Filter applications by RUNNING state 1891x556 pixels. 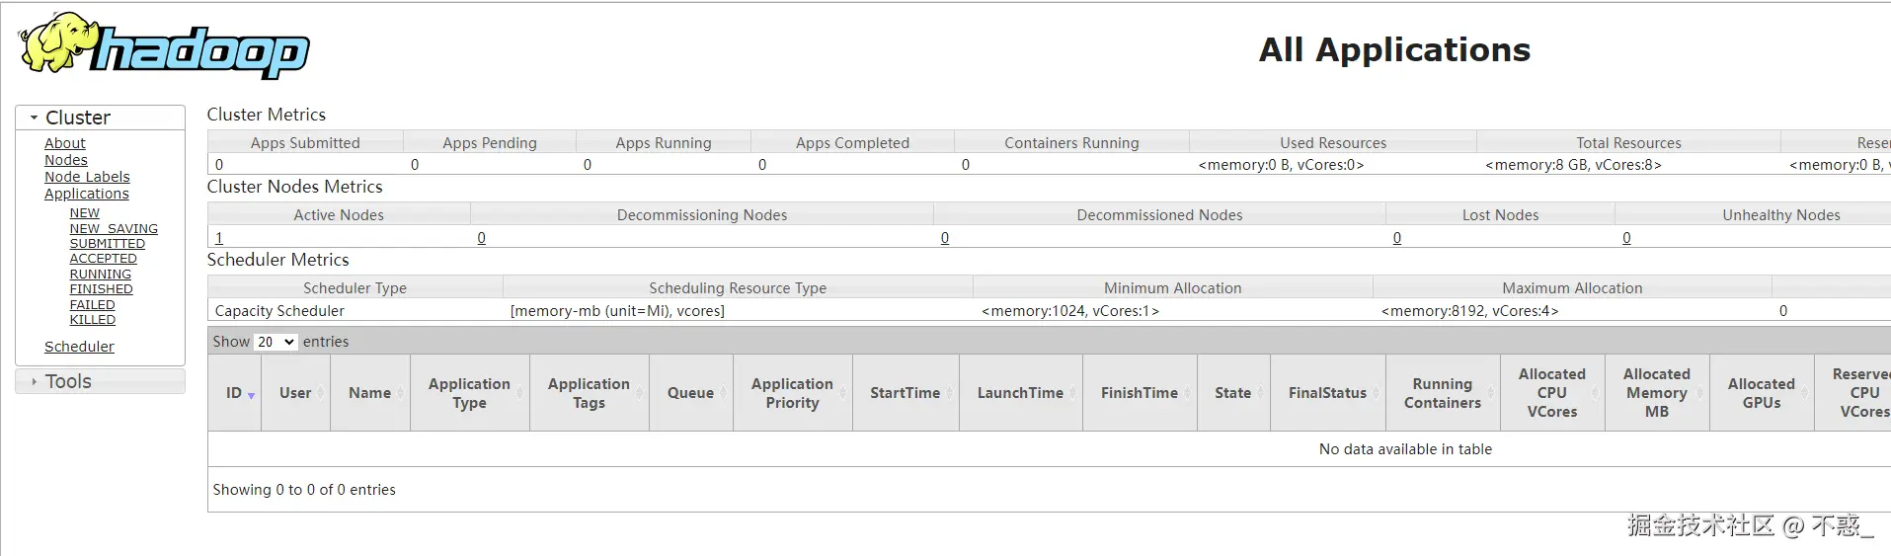(101, 275)
